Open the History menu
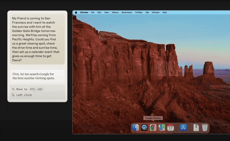 pyautogui.click(x=115, y=13)
